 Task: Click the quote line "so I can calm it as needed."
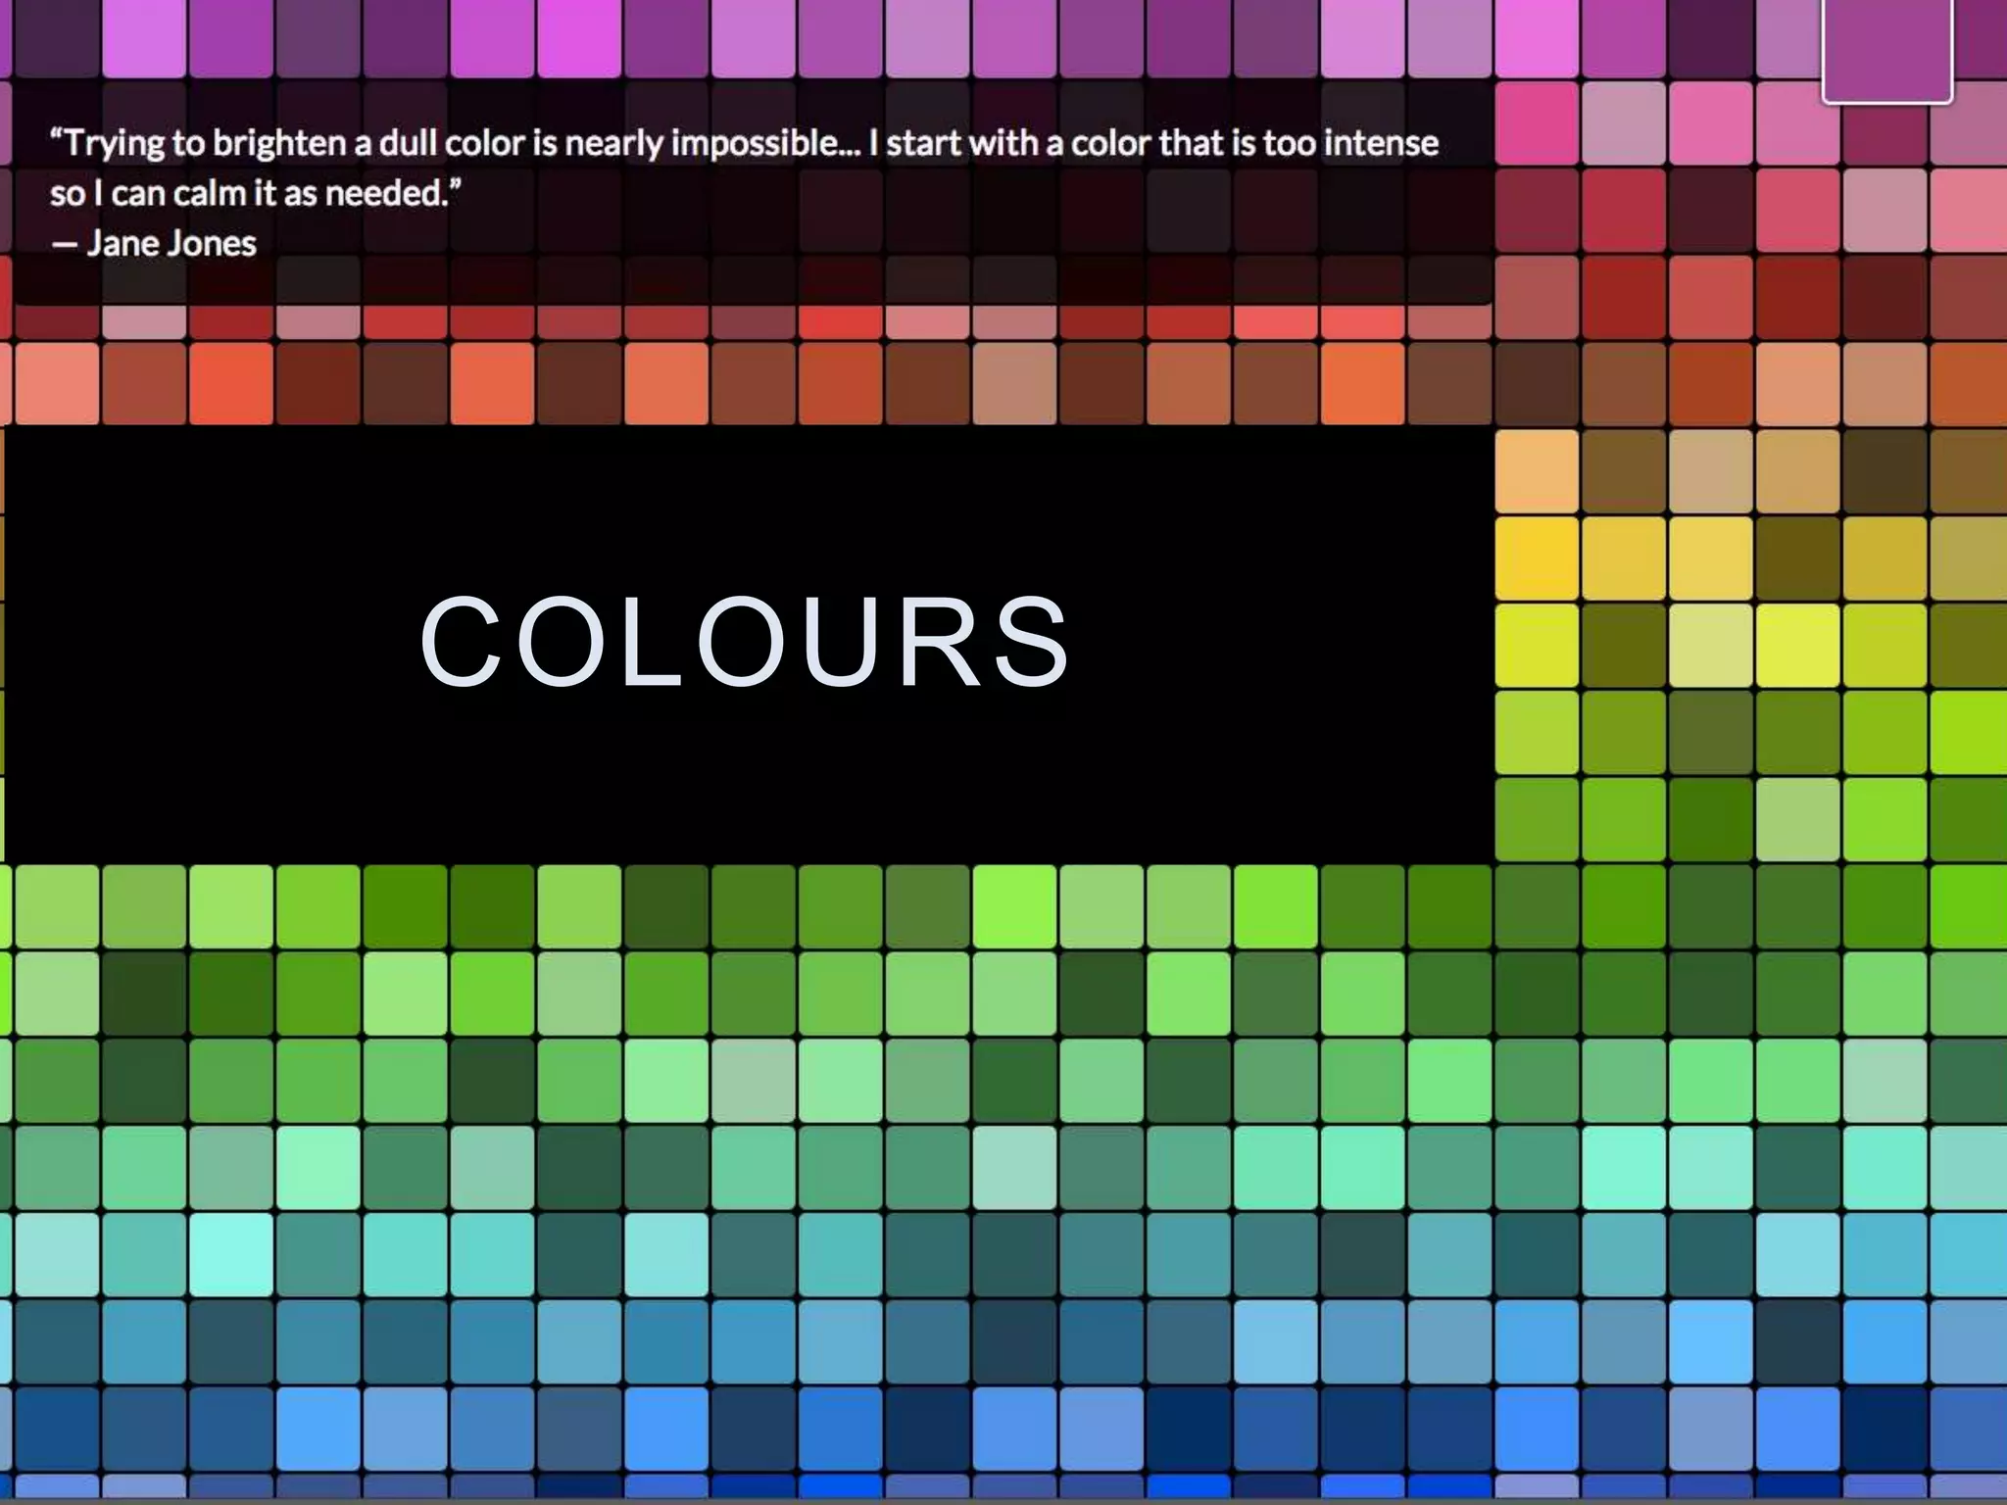[256, 193]
